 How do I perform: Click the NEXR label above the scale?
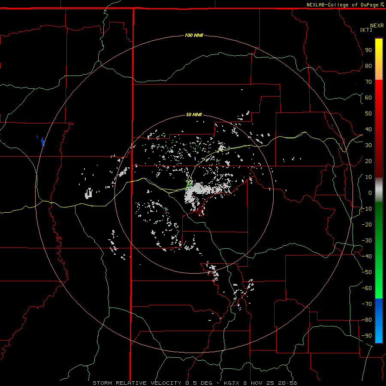[377, 26]
